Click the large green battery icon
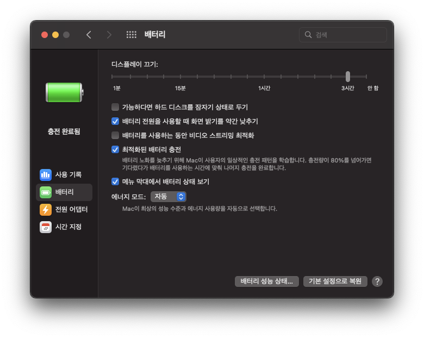 point(64,92)
